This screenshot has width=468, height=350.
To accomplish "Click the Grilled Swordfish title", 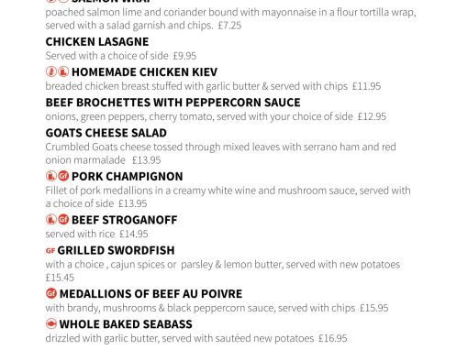I will 116,250.
